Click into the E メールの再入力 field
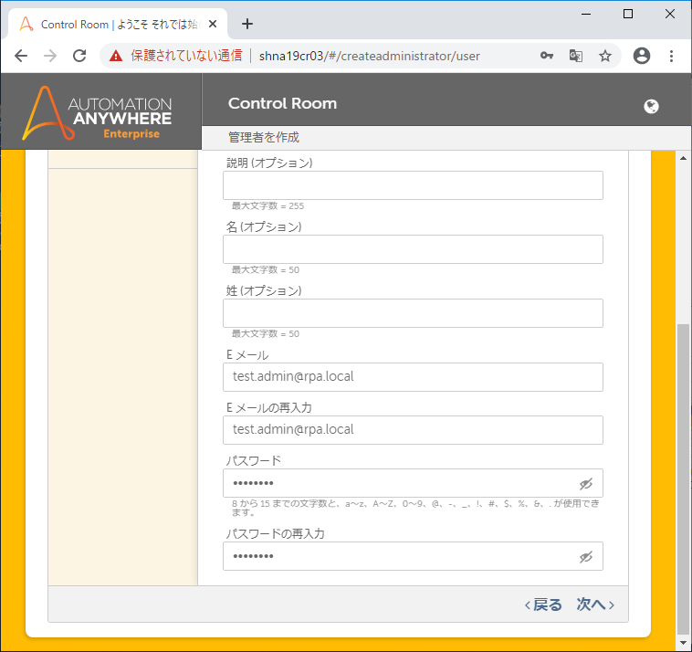Image resolution: width=692 pixels, height=652 pixels. pos(413,430)
